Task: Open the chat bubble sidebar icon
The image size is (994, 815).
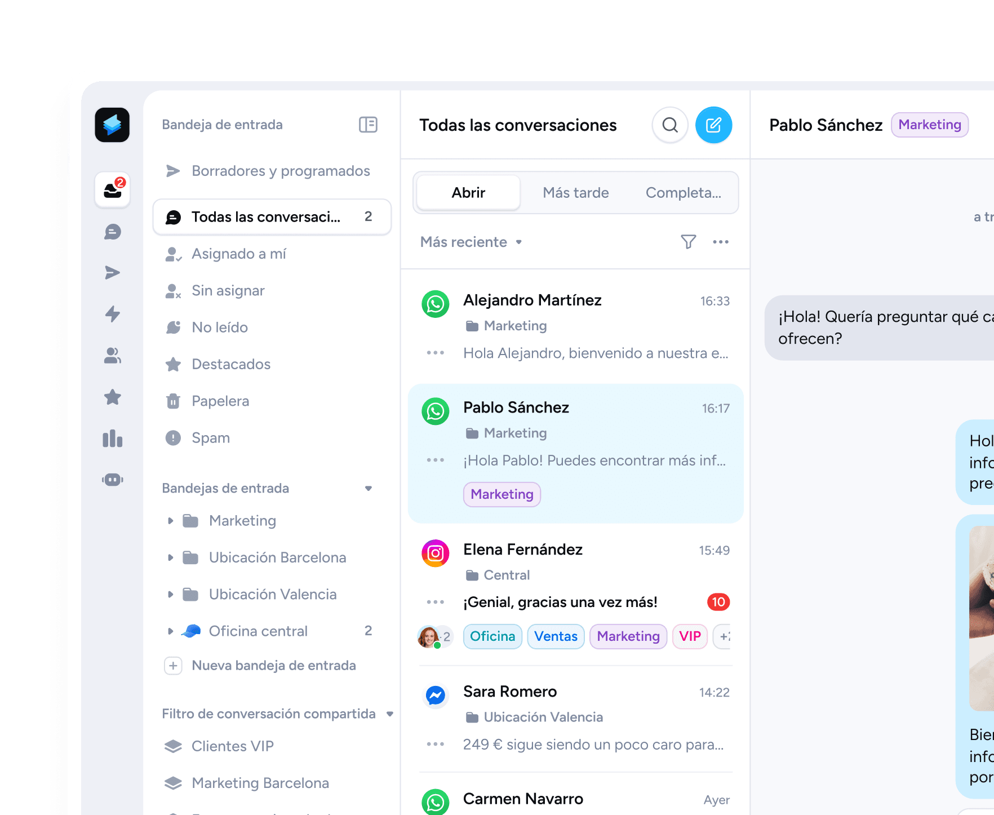Action: 113,232
